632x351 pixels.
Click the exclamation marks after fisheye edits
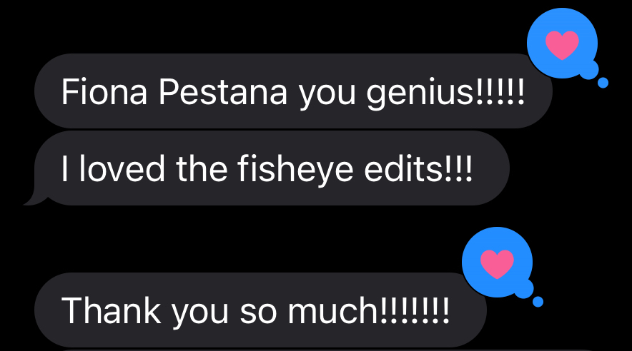(x=458, y=169)
